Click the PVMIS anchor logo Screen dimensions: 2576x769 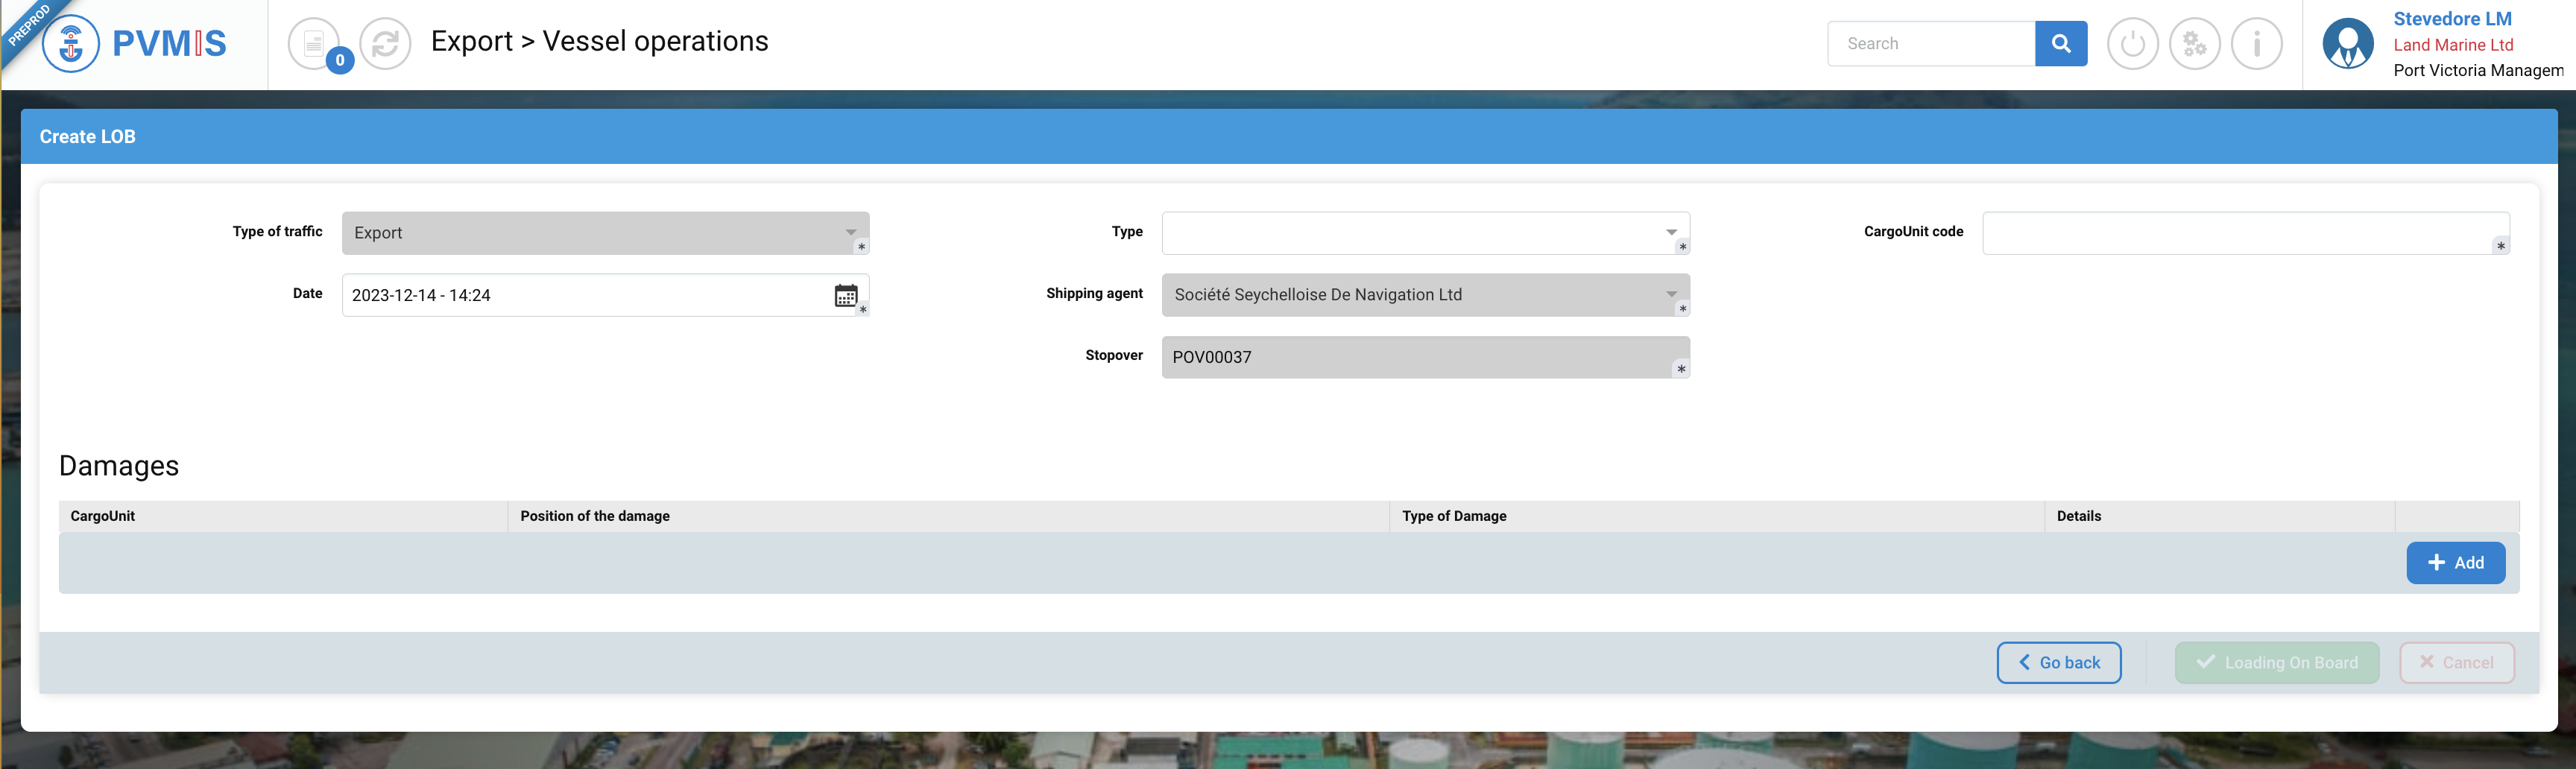pos(71,44)
